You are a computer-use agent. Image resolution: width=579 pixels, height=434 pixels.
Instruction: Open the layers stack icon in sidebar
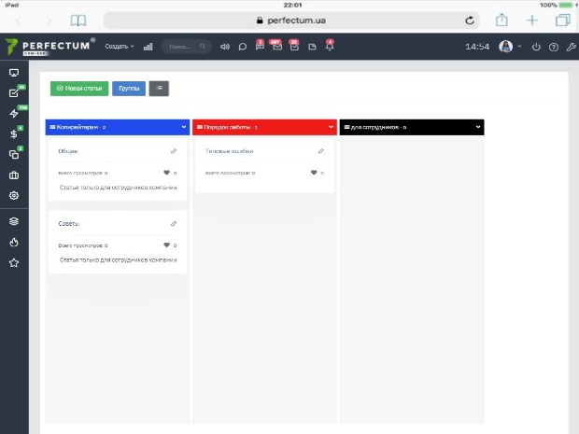[14, 221]
